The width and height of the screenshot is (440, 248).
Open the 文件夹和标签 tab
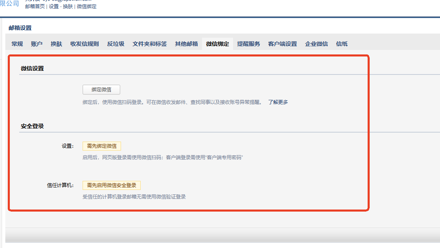pyautogui.click(x=150, y=44)
